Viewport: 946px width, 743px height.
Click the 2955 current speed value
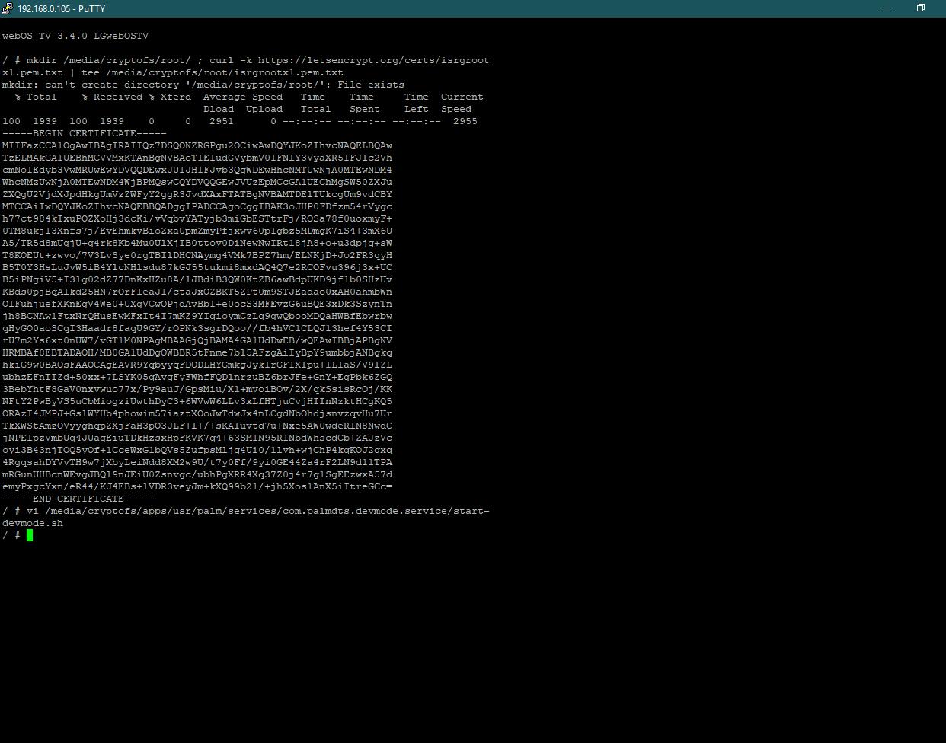[x=465, y=121]
